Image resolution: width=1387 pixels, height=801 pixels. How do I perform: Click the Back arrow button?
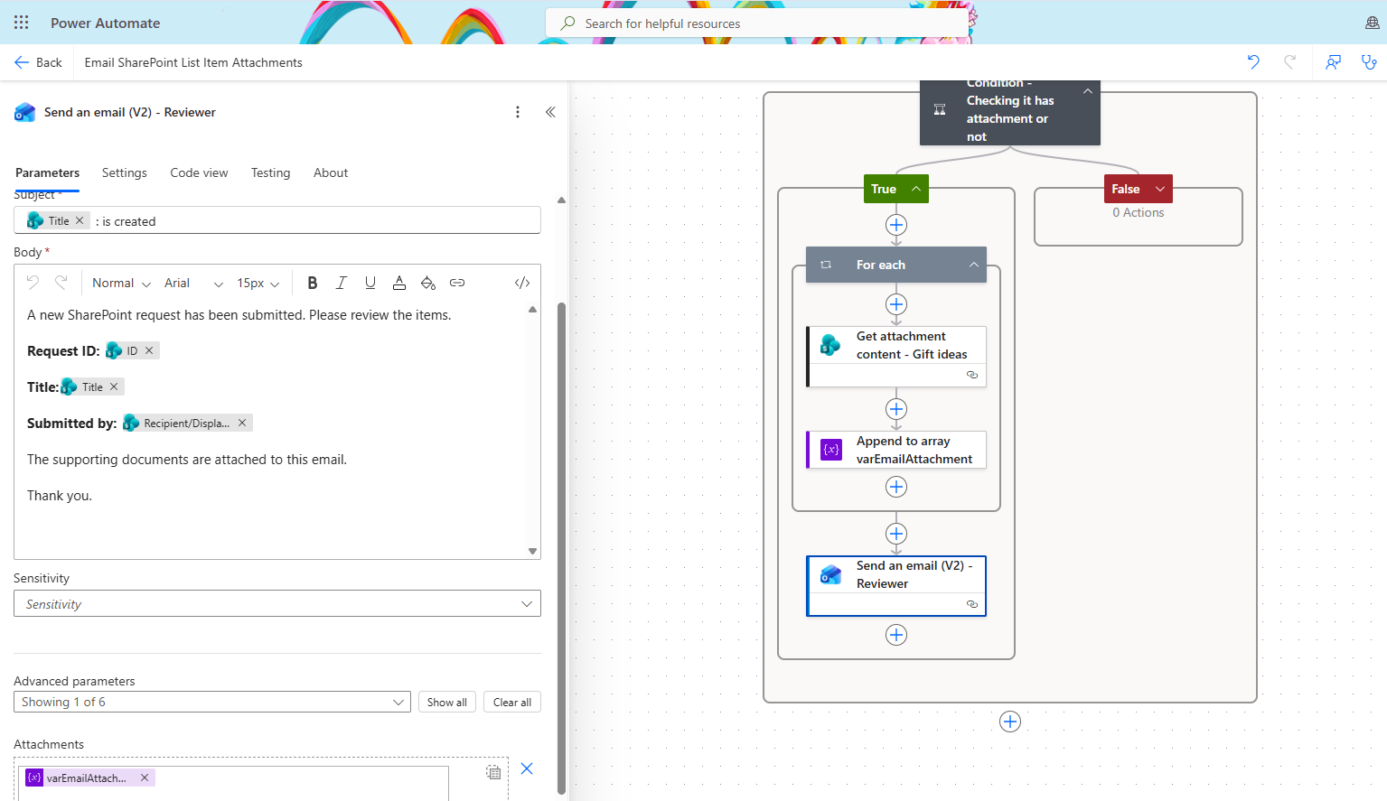[38, 62]
